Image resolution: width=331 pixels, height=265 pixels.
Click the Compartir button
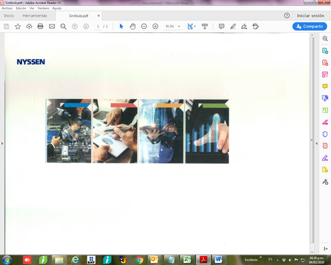310,26
